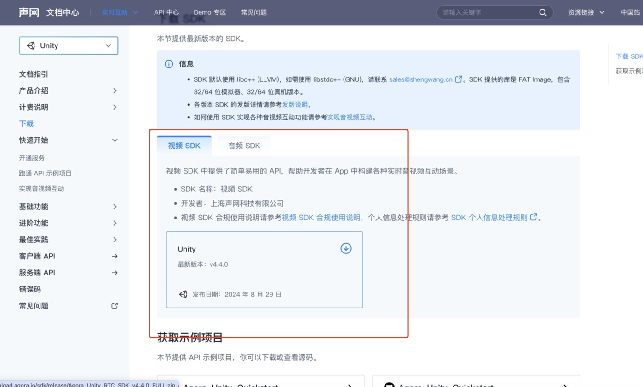
Task: Click the arrow icon next to 服务端 API
Action: (x=115, y=273)
